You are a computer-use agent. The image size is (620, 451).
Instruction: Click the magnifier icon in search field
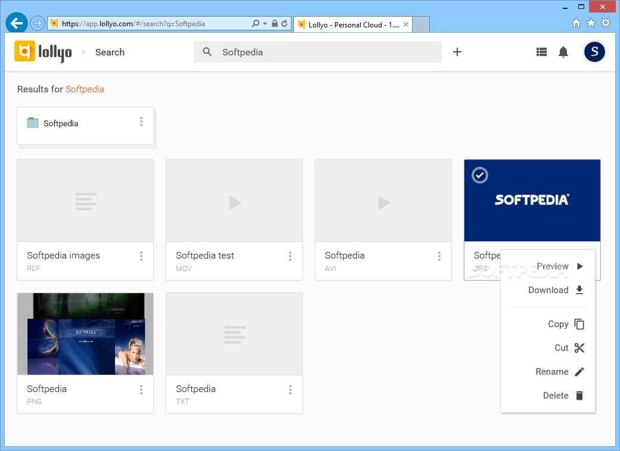(207, 52)
